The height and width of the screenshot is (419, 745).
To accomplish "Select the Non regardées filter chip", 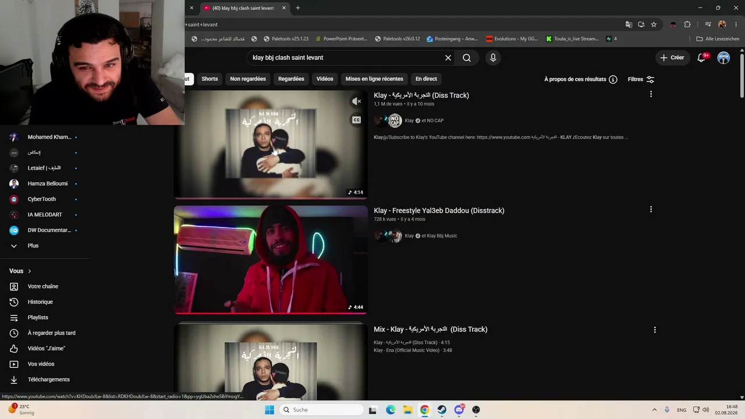I will (248, 79).
